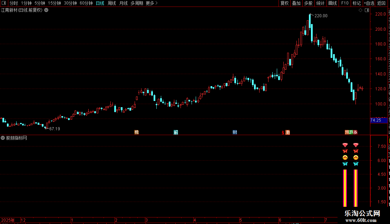The height and width of the screenshot is (224, 390).
Task: Click the 220.00 high price label
Action: [321, 16]
